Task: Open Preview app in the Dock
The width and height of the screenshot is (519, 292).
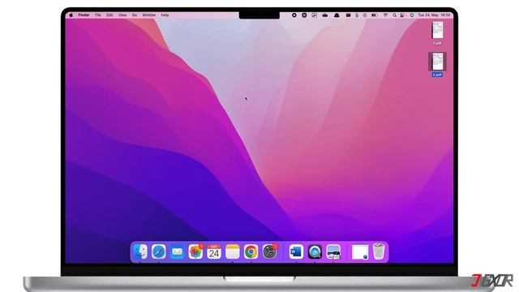Action: click(x=333, y=252)
